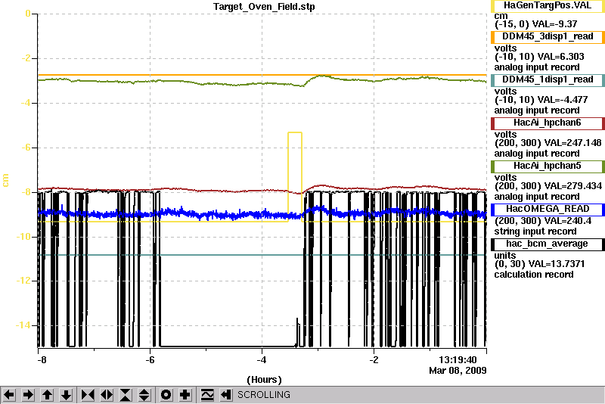Click the '(Hours)' x-axis label
The width and height of the screenshot is (605, 404).
point(264,380)
